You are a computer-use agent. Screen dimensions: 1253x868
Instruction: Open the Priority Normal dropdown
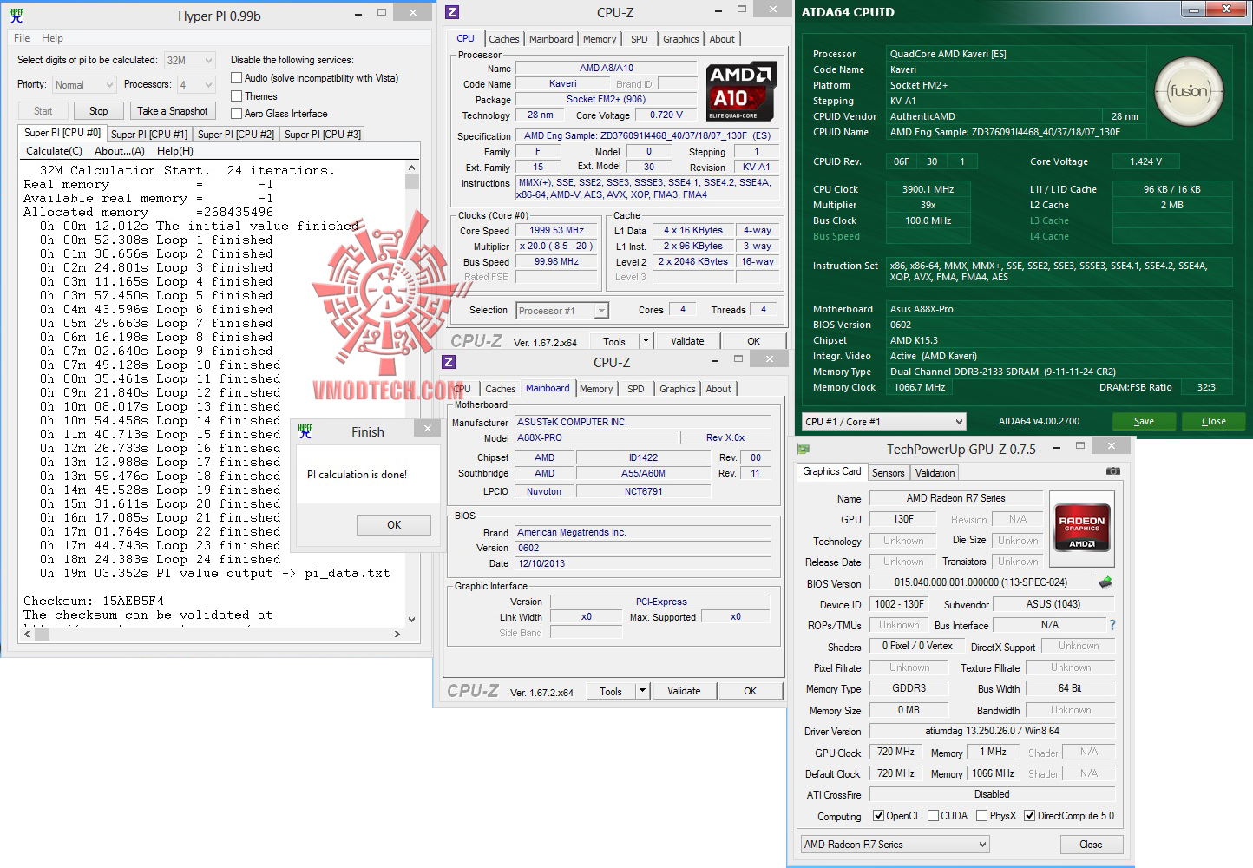coord(83,85)
